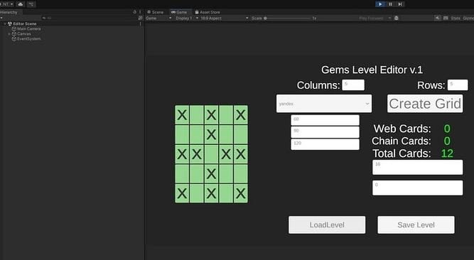Click the LoadLevel button

[327, 224]
